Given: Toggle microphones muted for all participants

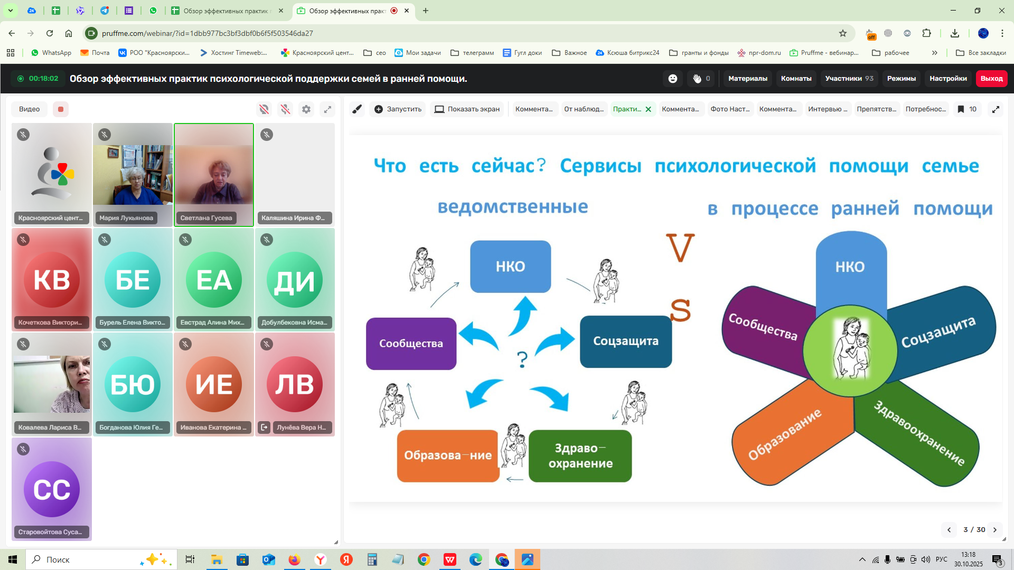Looking at the screenshot, I should 285,109.
